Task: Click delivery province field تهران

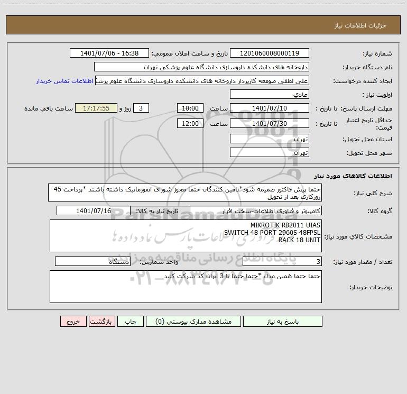Action: pos(270,139)
